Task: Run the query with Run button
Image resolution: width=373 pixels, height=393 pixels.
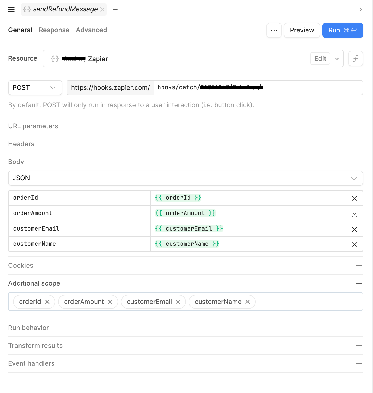Action: tap(343, 30)
